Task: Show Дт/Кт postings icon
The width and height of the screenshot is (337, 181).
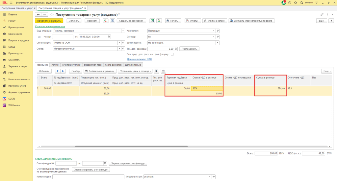Action: [106, 21]
